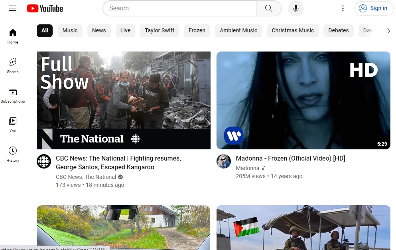Open the You library section
Image resolution: width=396 pixels, height=250 pixels.
13,125
